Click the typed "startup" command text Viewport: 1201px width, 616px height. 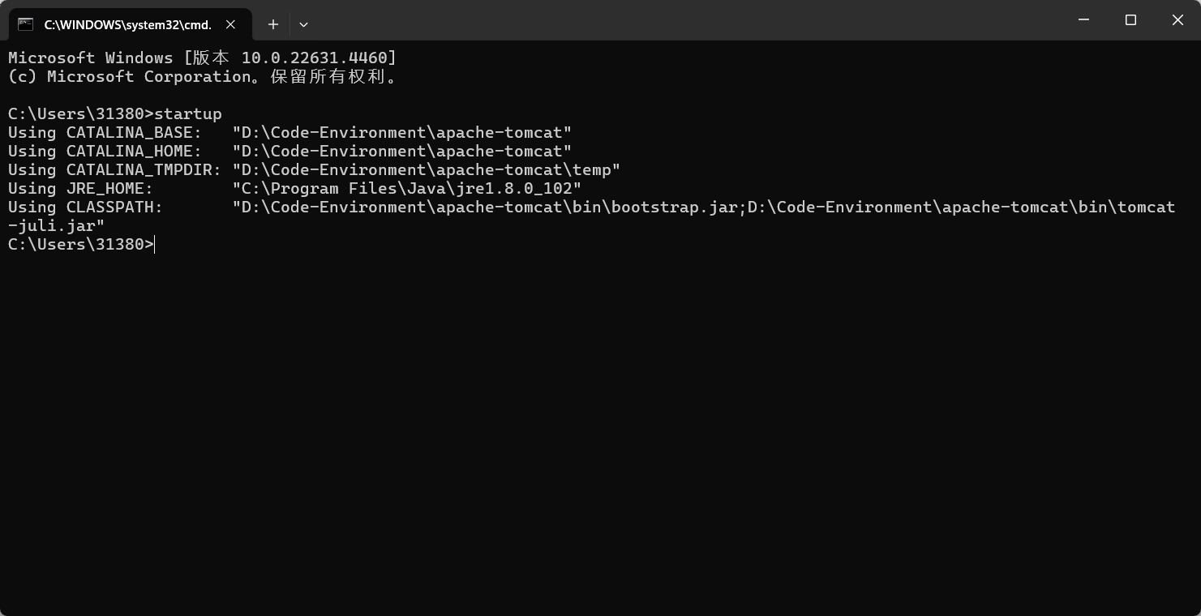click(188, 113)
